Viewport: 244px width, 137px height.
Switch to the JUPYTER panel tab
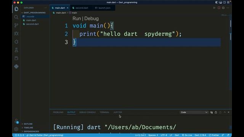coord(118,112)
